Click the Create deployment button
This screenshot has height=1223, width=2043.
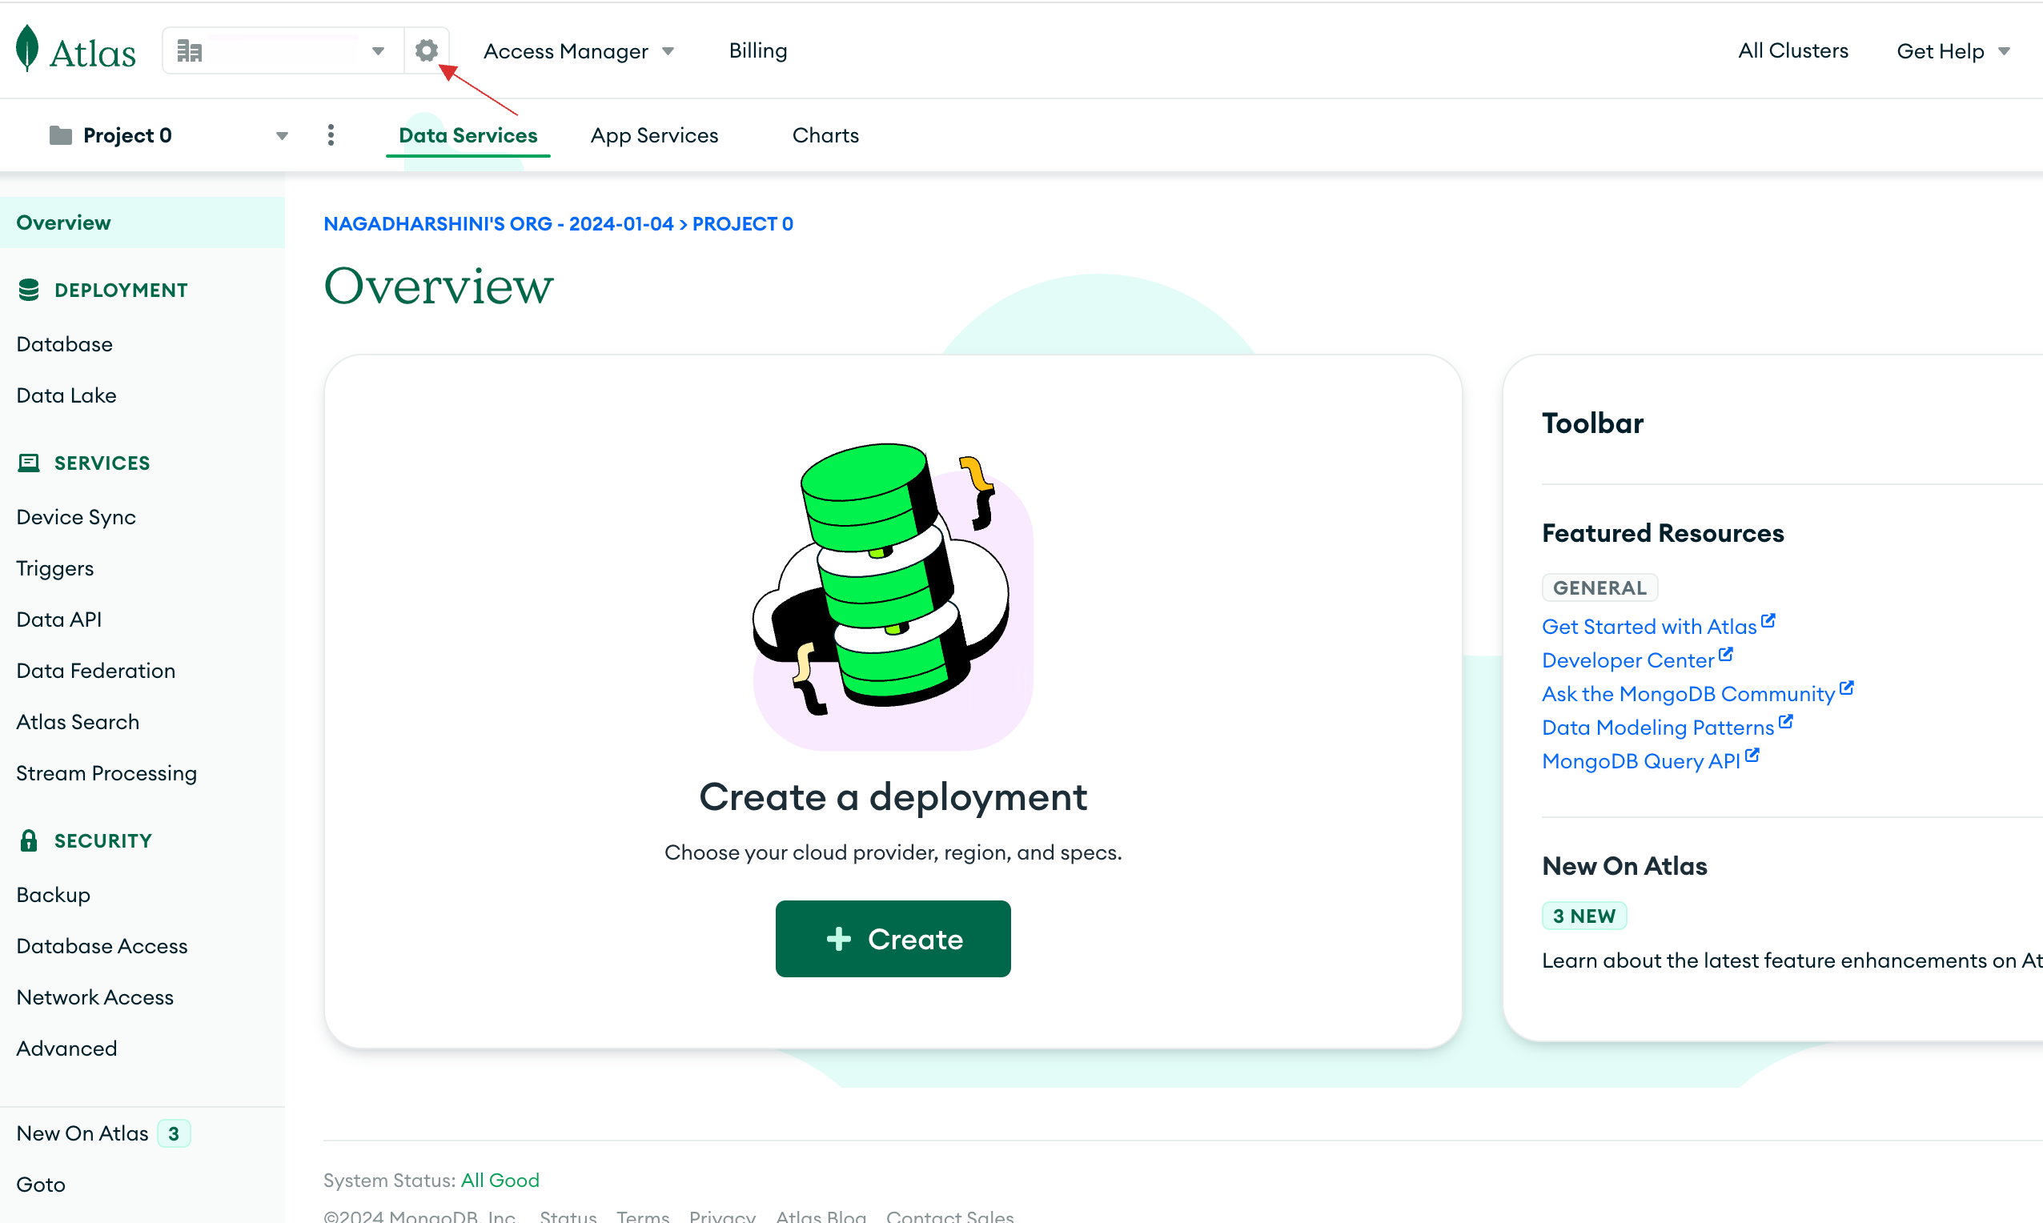pyautogui.click(x=893, y=937)
